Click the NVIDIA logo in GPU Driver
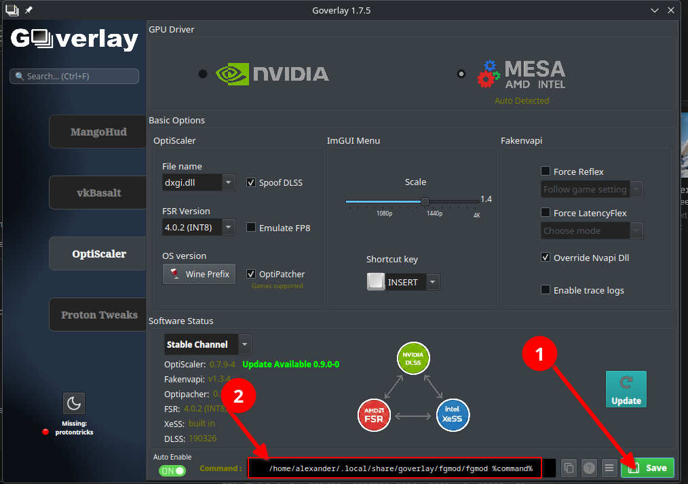This screenshot has height=484, width=688. (272, 74)
